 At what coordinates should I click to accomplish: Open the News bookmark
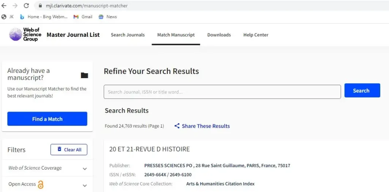click(108, 17)
